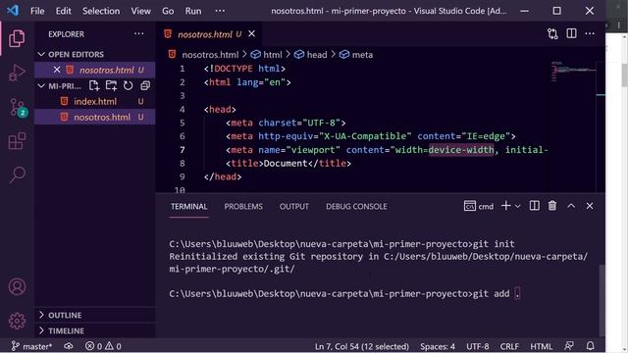The height and width of the screenshot is (353, 628).
Task: Change file encoding UTF-8
Action: point(478,346)
